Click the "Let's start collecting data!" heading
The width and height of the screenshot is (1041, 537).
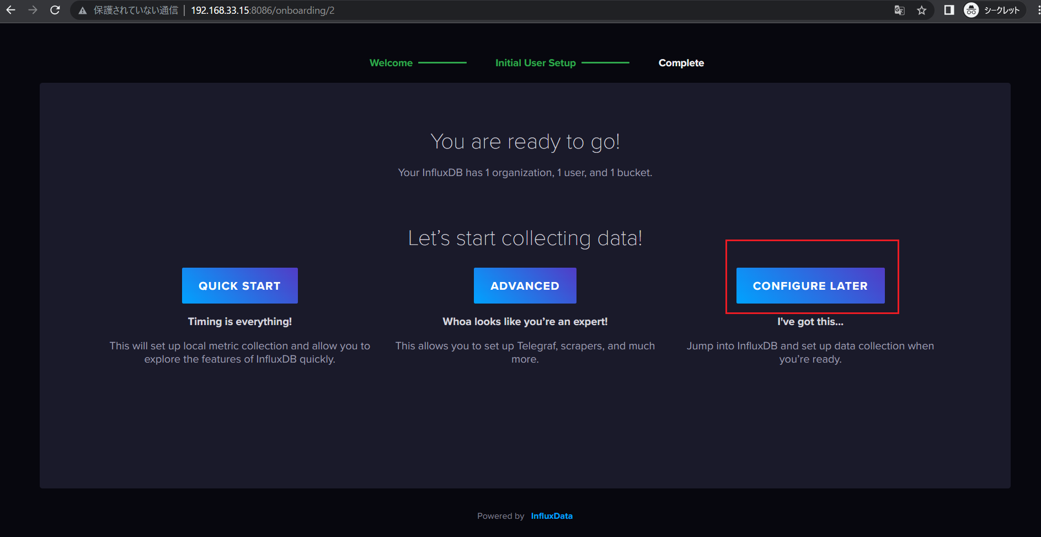tap(525, 238)
